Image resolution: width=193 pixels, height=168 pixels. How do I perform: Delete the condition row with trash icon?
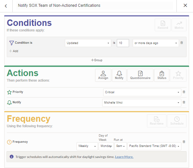pos(182,43)
